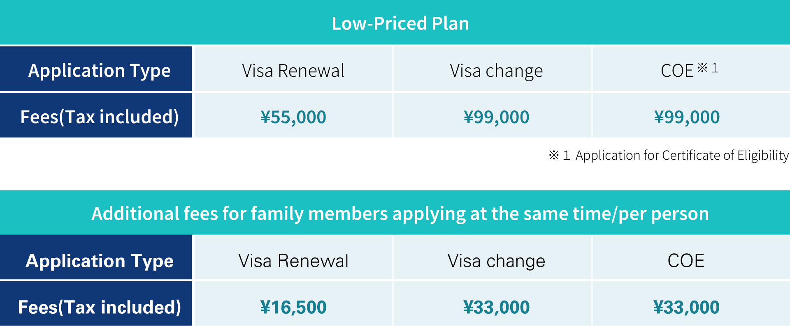Select Visa change cell in family members table
Image resolution: width=790 pixels, height=326 pixels.
tap(496, 261)
